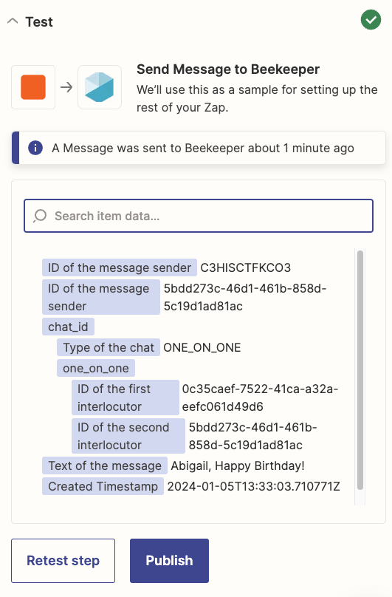This screenshot has width=392, height=597.
Task: Click the Test section header title
Action: point(39,21)
